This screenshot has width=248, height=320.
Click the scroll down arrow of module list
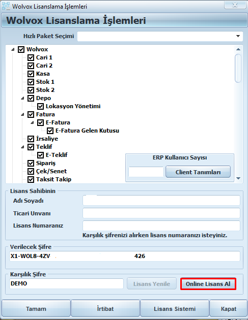click(x=238, y=178)
